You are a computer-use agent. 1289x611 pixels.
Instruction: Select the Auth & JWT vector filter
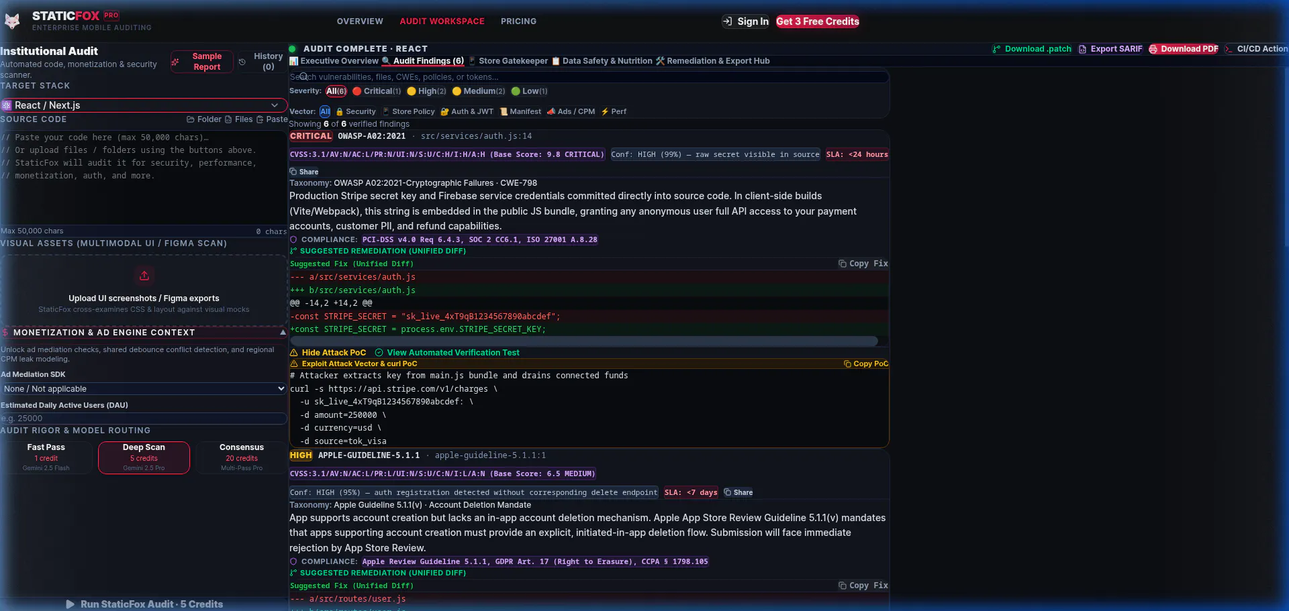click(467, 111)
